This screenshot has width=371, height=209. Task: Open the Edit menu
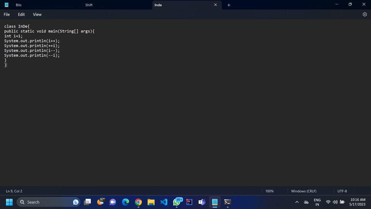[x=21, y=14]
